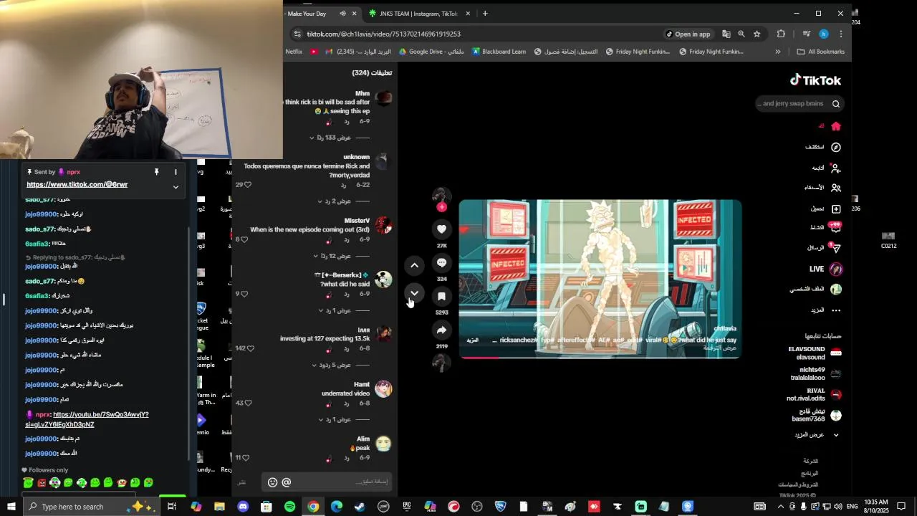Open the sound disc at video bottom
The height and width of the screenshot is (516, 917).
pos(442,363)
